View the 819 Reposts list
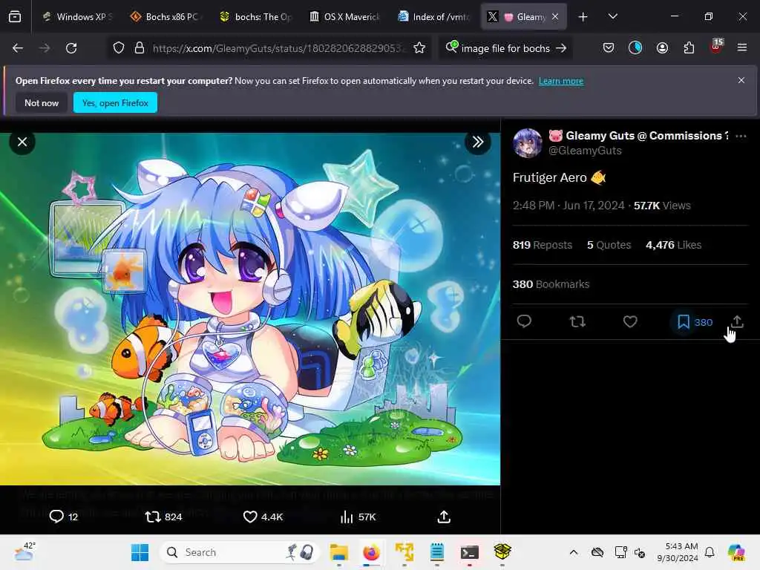 (543, 245)
